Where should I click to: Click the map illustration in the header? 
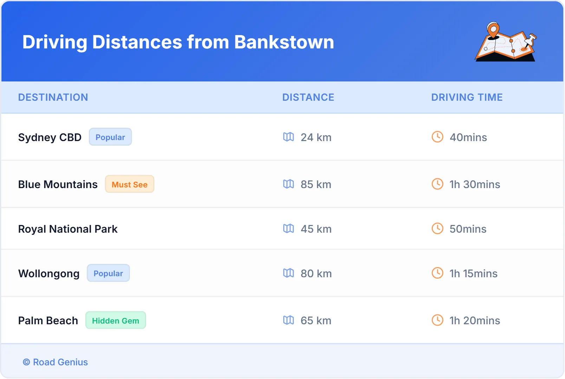click(506, 41)
